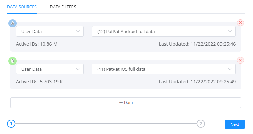Select the Data Sources tab

click(x=22, y=7)
